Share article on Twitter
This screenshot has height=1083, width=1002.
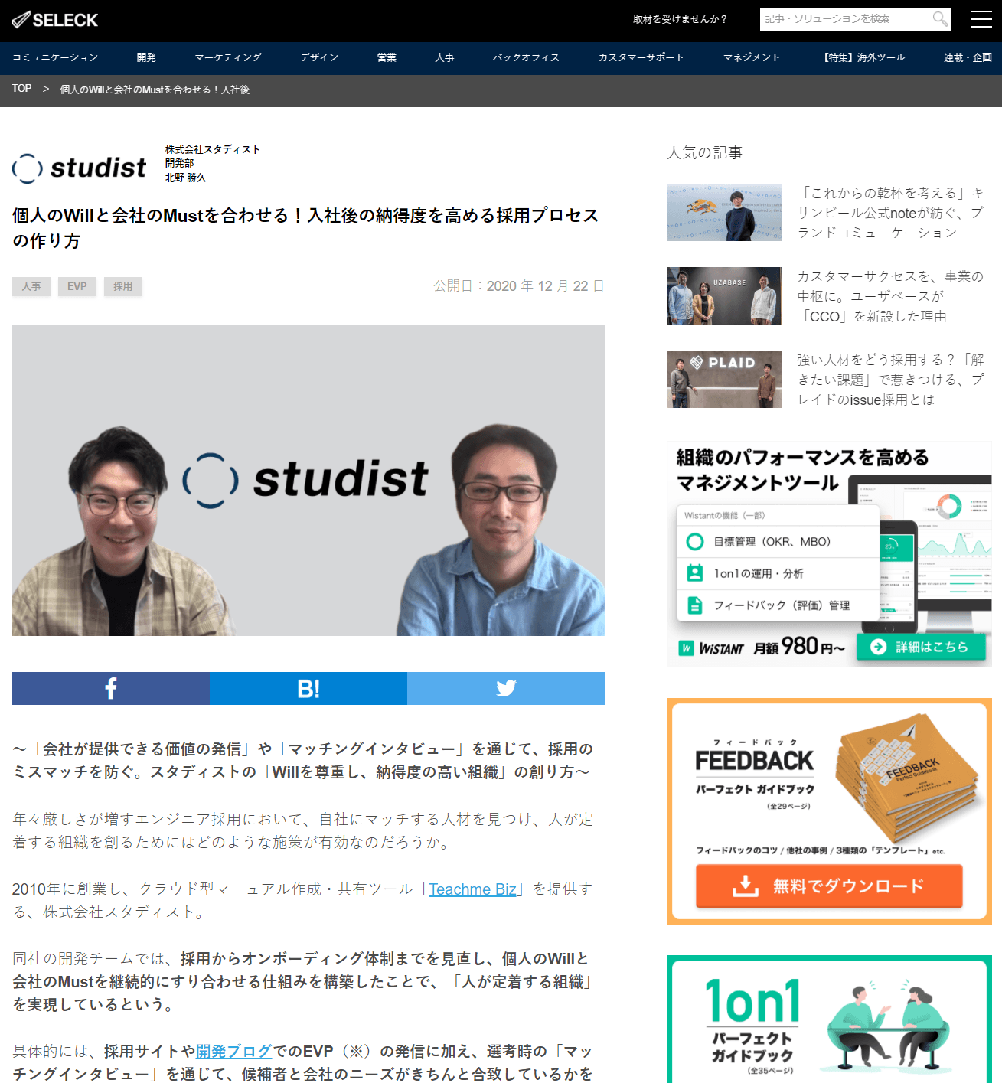click(x=505, y=688)
